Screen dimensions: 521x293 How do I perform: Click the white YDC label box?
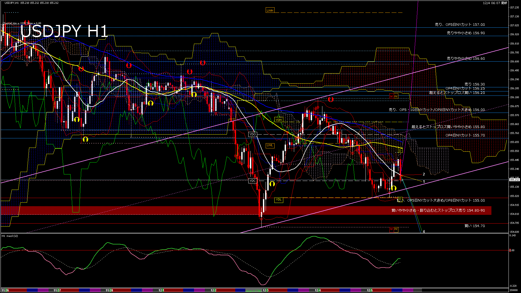253,181
